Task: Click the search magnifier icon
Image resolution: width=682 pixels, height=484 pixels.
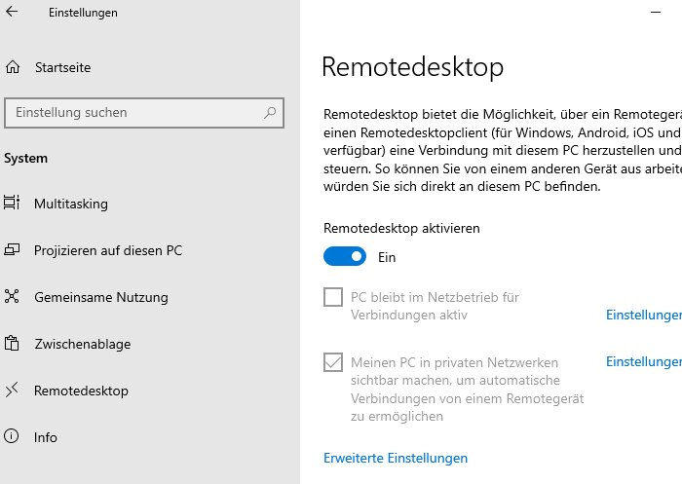Action: coord(270,113)
